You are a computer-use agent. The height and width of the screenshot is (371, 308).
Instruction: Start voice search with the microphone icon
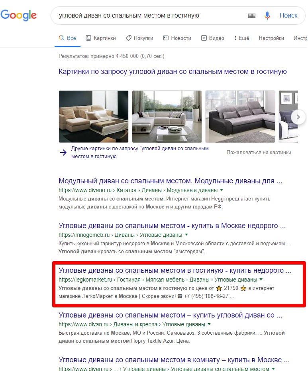click(267, 16)
